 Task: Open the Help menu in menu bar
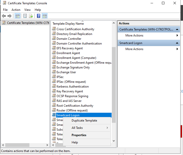(x=38, y=10)
